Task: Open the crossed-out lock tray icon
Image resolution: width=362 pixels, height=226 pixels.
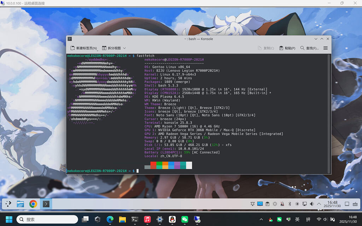Action: pyautogui.click(x=282, y=204)
